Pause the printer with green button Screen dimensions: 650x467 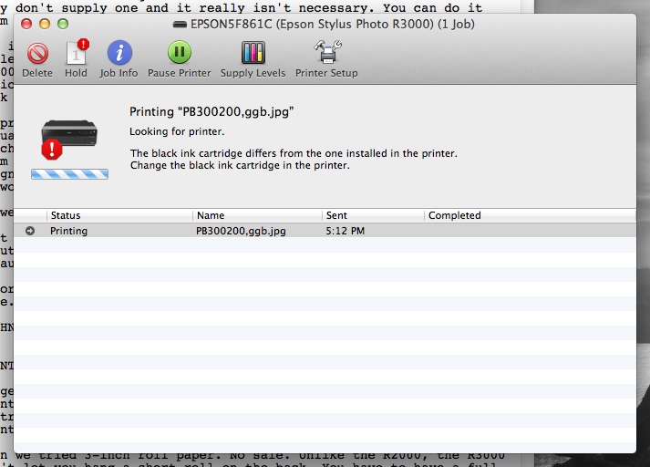pyautogui.click(x=180, y=54)
